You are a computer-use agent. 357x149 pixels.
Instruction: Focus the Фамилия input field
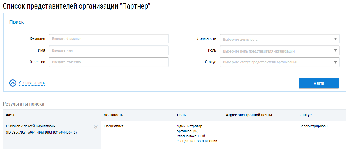109,39
